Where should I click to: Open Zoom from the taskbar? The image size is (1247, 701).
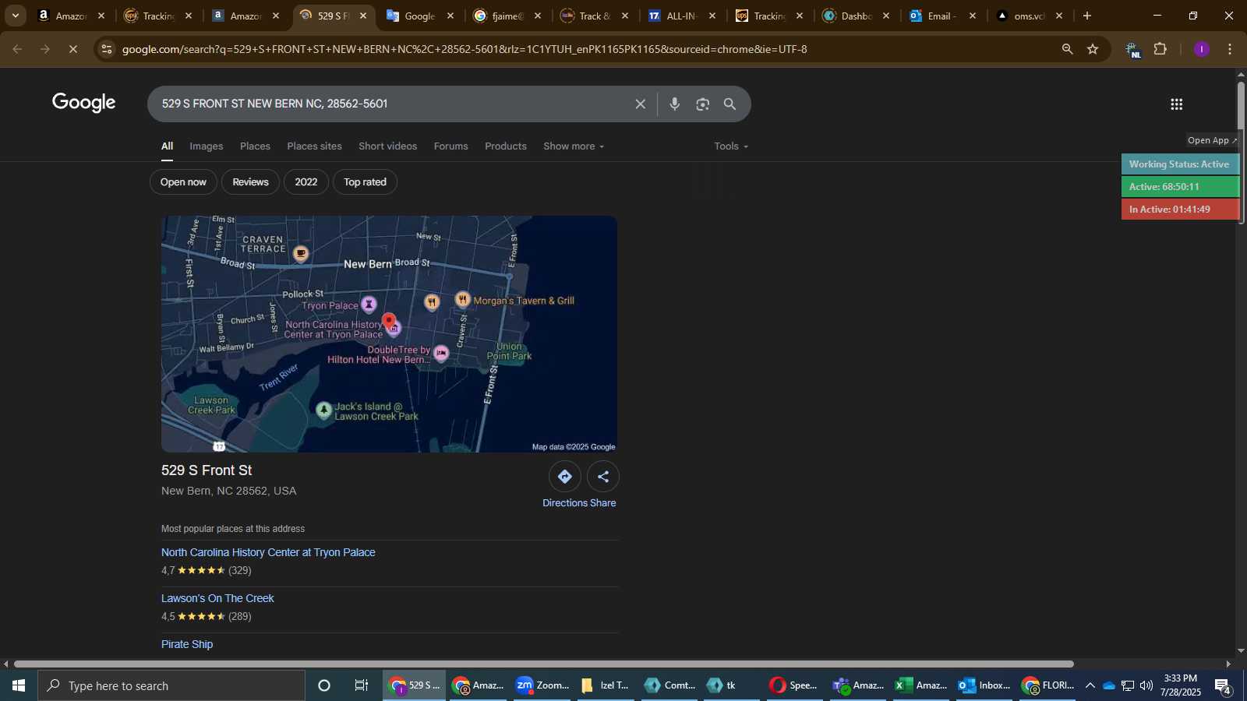pos(542,685)
